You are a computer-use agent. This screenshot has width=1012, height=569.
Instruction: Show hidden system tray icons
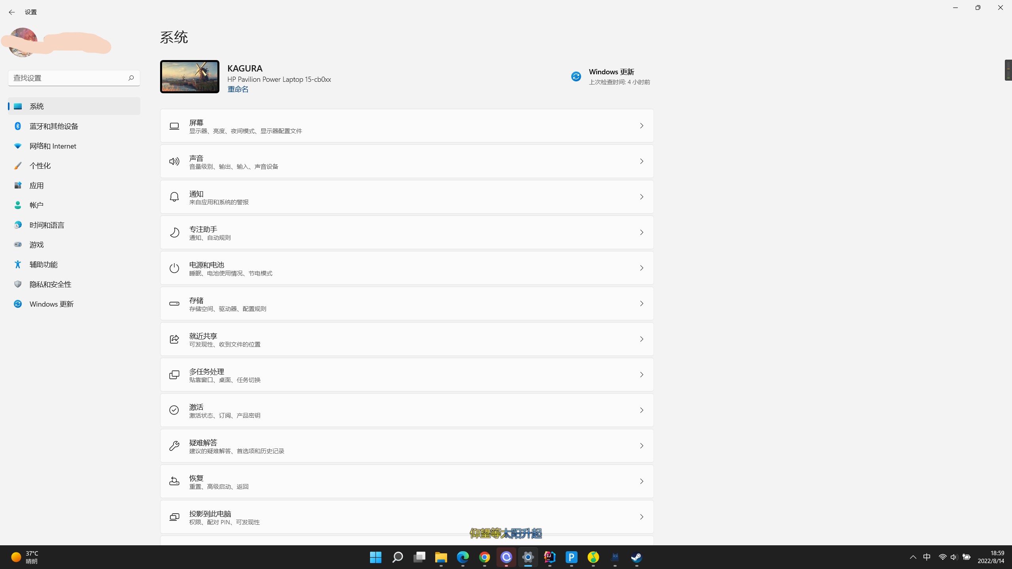coord(913,557)
